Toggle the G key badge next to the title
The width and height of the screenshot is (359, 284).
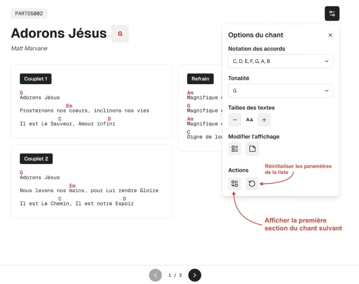[120, 34]
